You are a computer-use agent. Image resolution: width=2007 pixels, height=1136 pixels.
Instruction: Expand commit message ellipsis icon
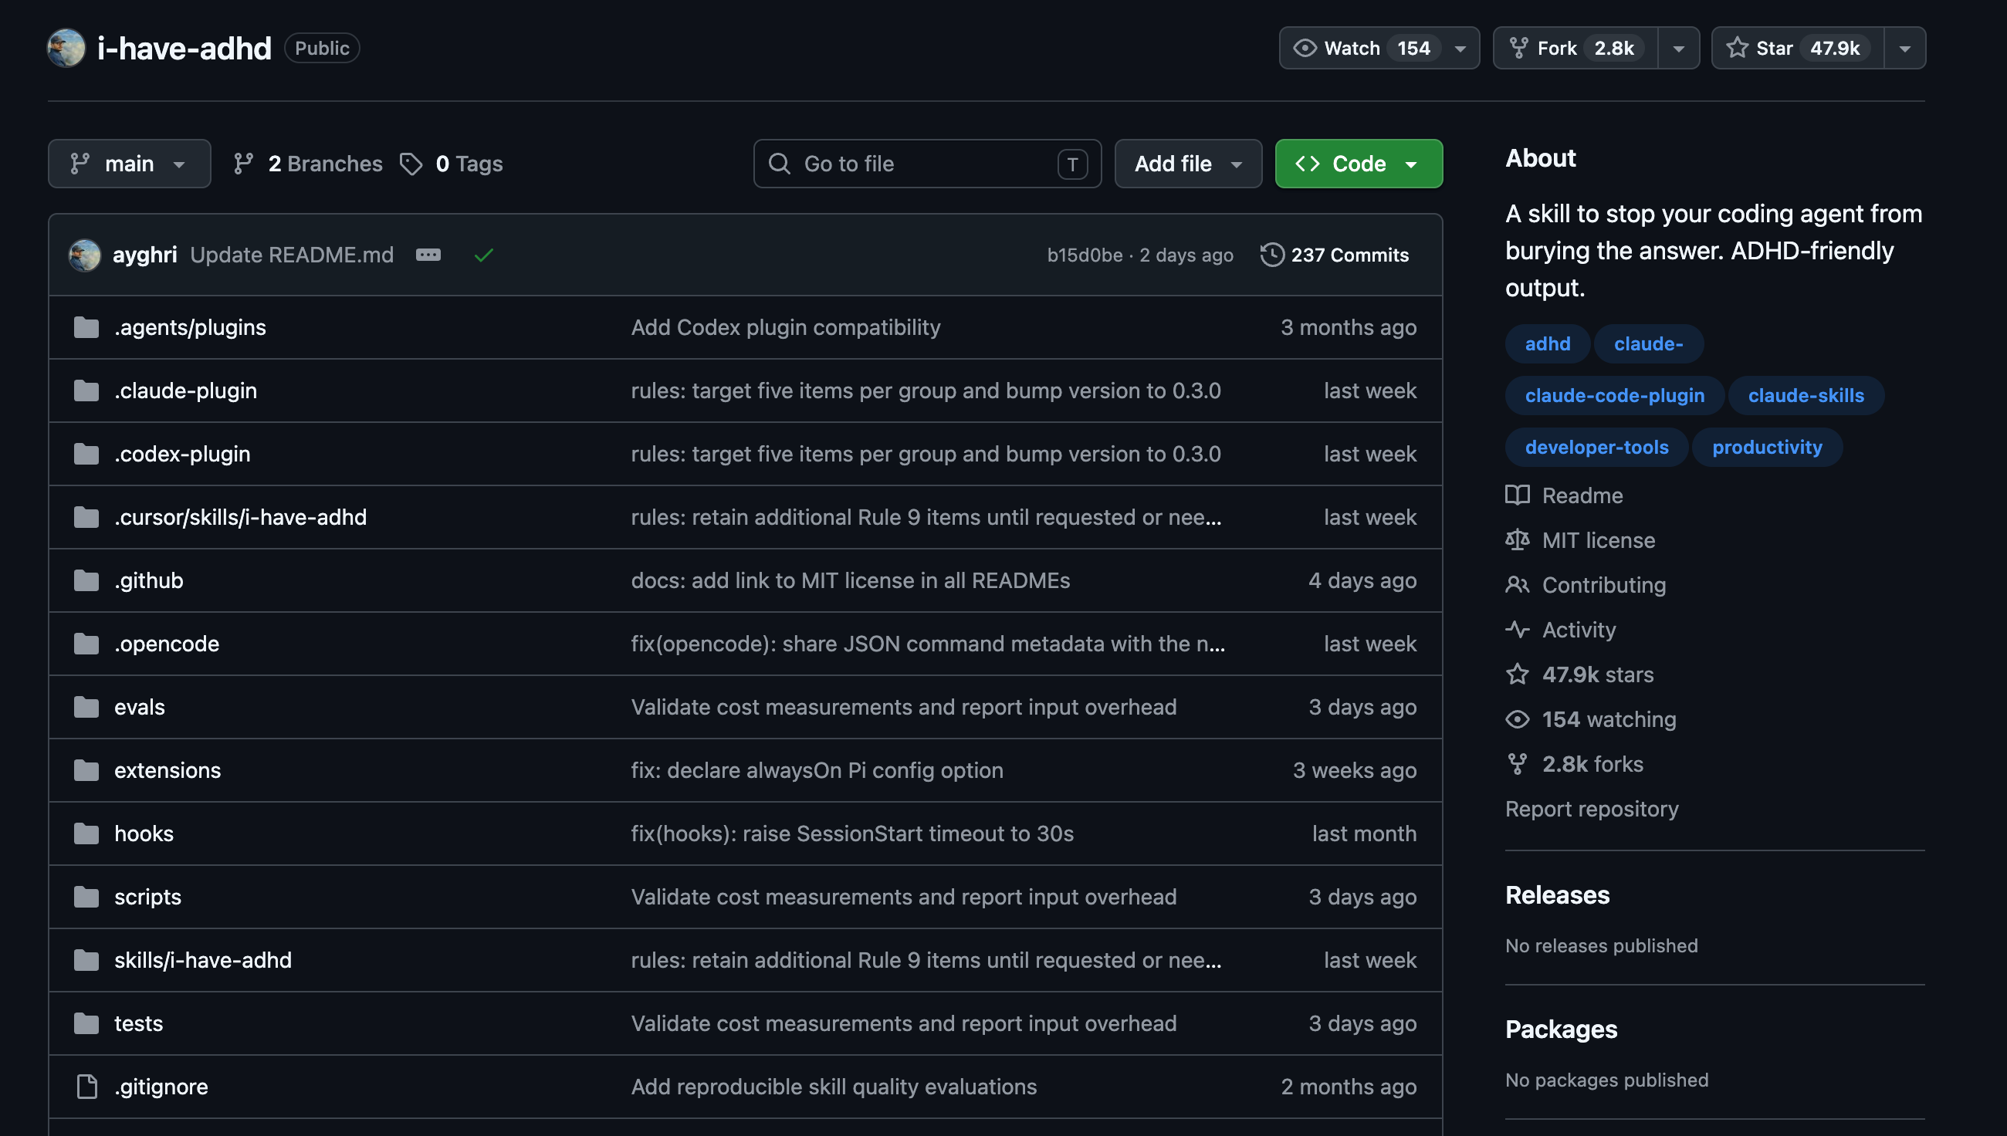coord(428,255)
